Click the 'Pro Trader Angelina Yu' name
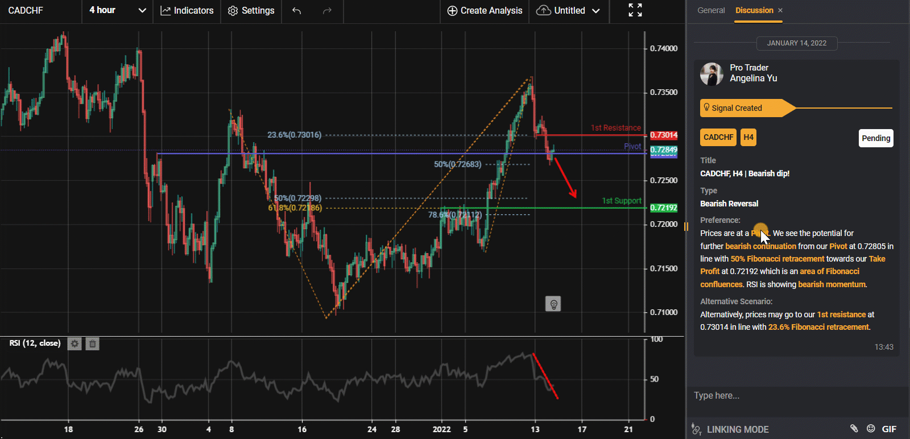910x439 pixels. coord(753,73)
